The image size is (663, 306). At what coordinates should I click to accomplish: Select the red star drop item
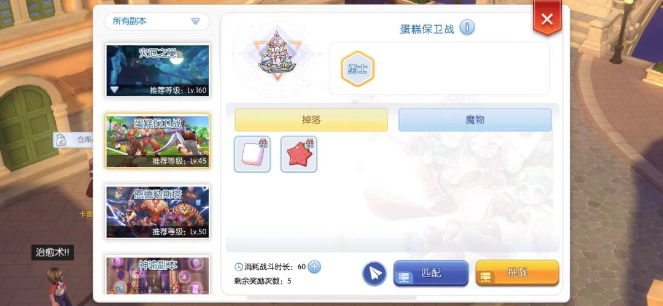tap(299, 155)
